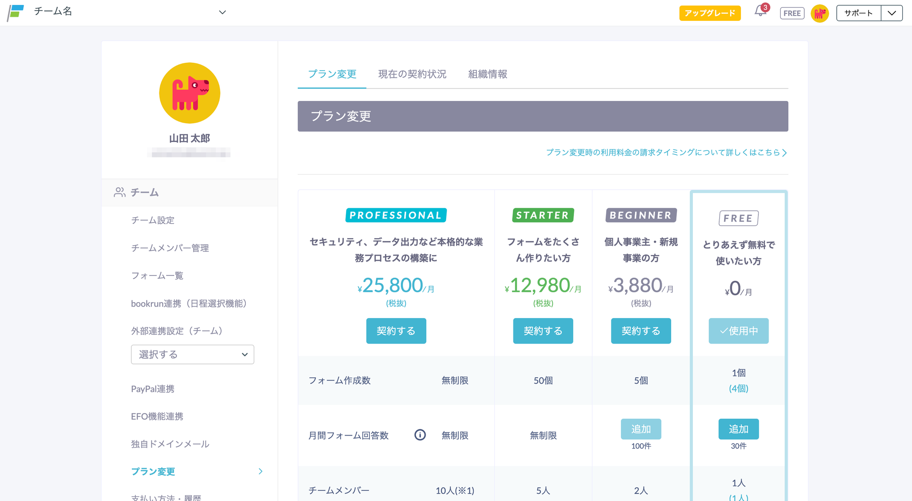Switch to the 現在の契約状況 tab

pos(412,74)
